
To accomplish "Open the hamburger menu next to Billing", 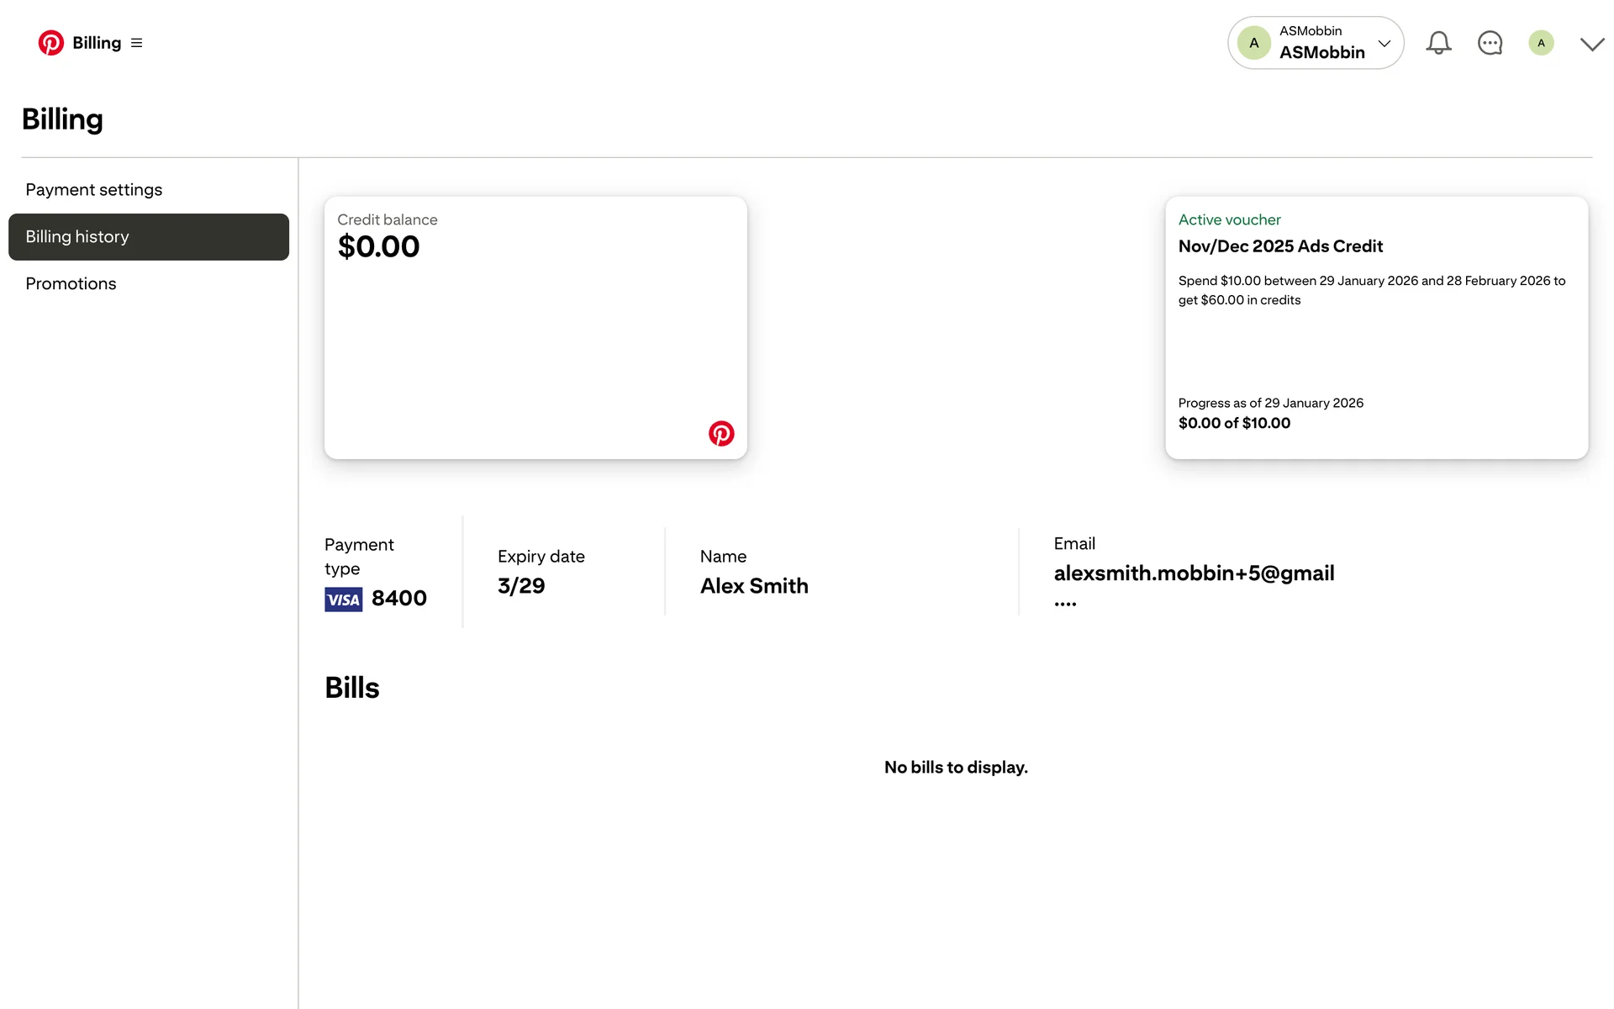I will point(137,43).
